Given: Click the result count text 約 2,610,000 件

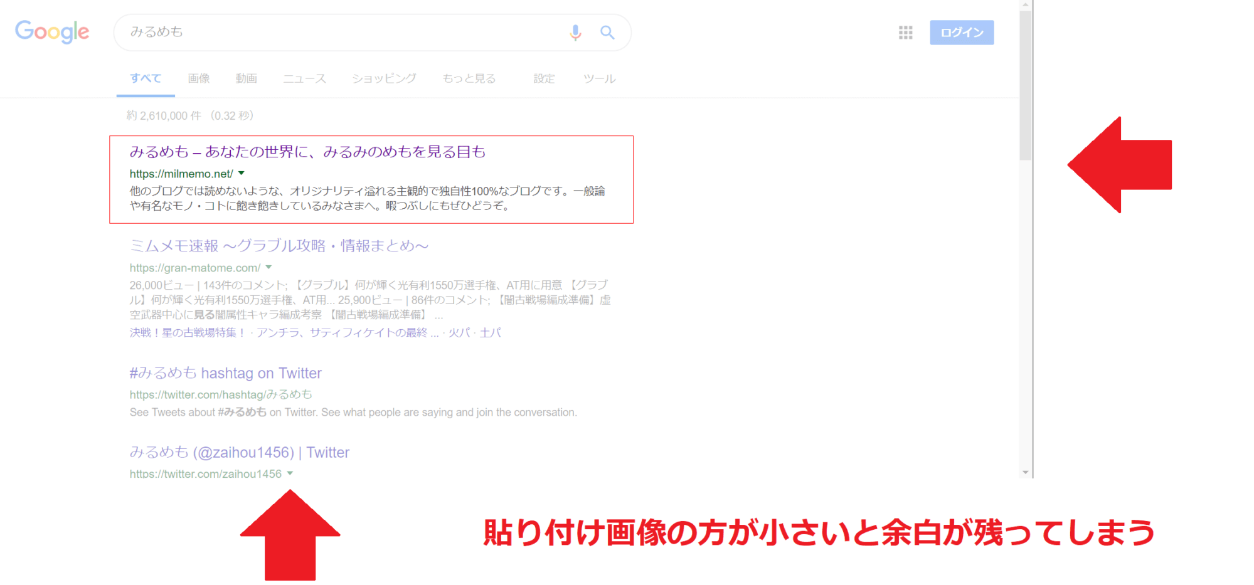Looking at the screenshot, I should pyautogui.click(x=164, y=116).
